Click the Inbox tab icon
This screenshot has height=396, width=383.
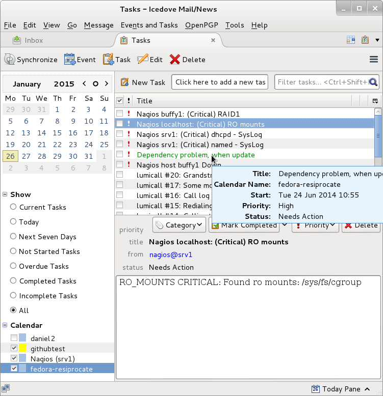click(x=17, y=40)
